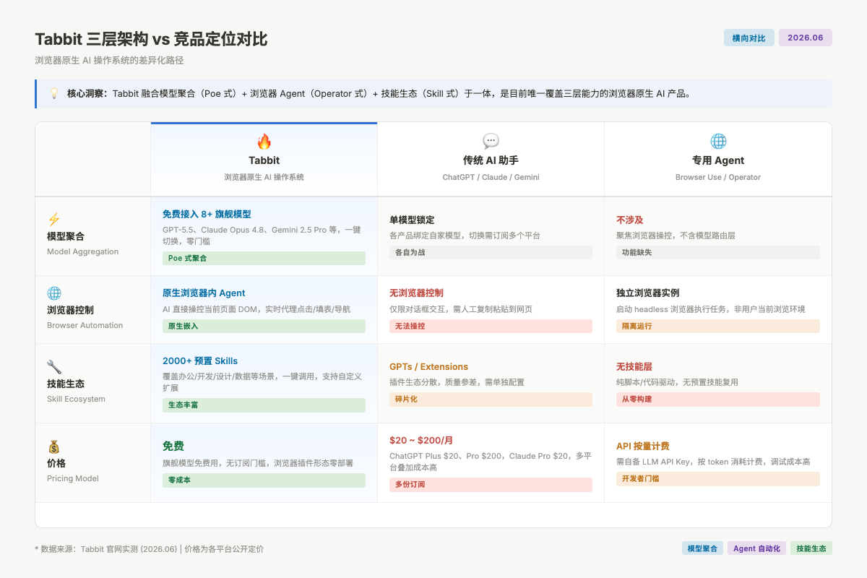Viewport: 867px width, 578px height.
Task: Click the Poe 式聚合 tag
Action: pos(264,258)
